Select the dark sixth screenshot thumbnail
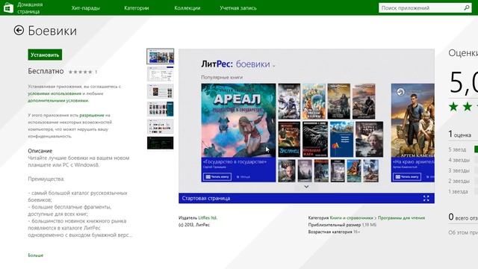 click(161, 143)
